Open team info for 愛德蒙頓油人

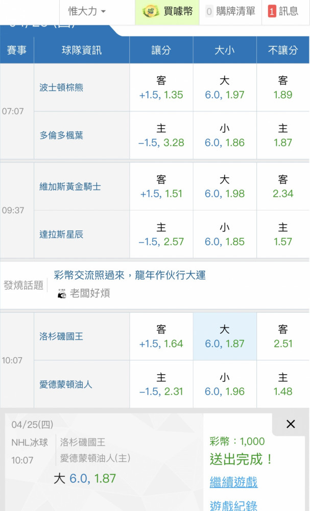[66, 385]
